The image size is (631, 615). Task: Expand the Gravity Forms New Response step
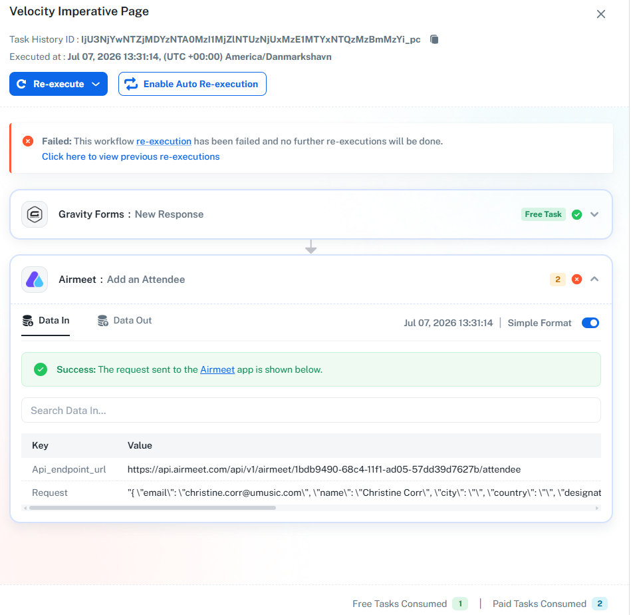[x=594, y=214]
